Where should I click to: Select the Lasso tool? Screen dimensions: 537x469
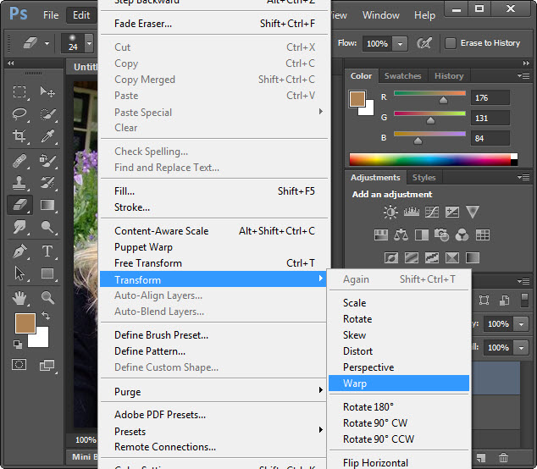[x=20, y=113]
